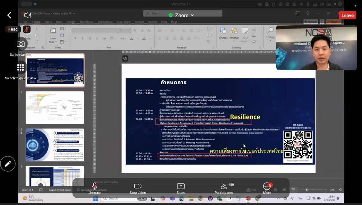Open the annotation pencil tool
This screenshot has width=362, height=205.
8,164
